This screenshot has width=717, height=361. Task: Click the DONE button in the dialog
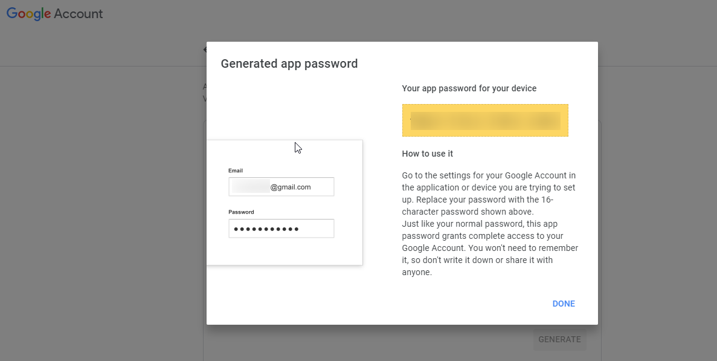pyautogui.click(x=563, y=304)
